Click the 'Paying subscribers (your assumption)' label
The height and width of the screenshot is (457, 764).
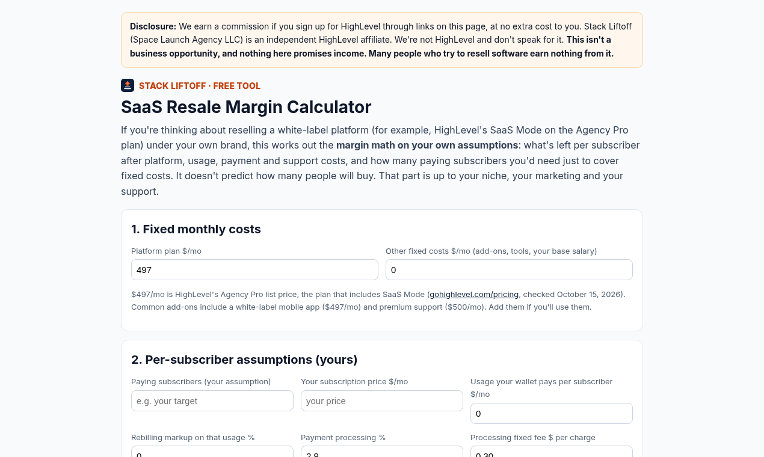201,382
